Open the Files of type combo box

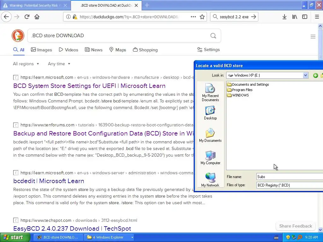[x=290, y=185]
